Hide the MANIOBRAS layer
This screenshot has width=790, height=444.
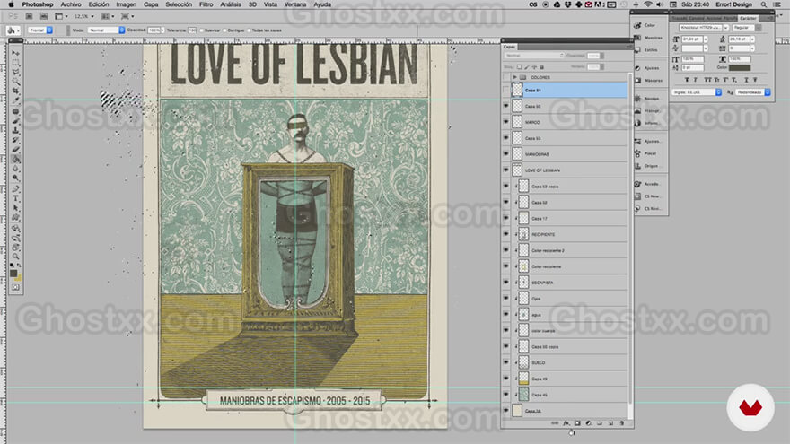(x=505, y=154)
